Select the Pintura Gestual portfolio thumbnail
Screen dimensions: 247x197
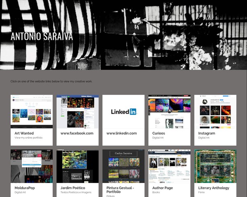point(123,166)
